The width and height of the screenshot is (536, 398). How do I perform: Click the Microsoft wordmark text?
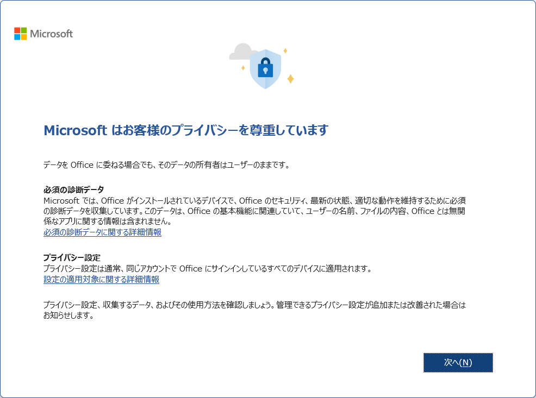[x=51, y=34]
